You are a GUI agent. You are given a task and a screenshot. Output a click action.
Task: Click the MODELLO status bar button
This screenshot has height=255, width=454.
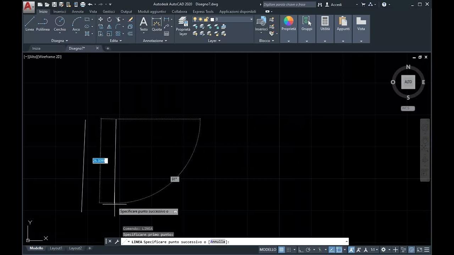(x=268, y=250)
